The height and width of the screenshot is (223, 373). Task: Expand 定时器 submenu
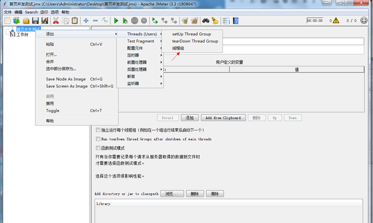tap(140, 55)
